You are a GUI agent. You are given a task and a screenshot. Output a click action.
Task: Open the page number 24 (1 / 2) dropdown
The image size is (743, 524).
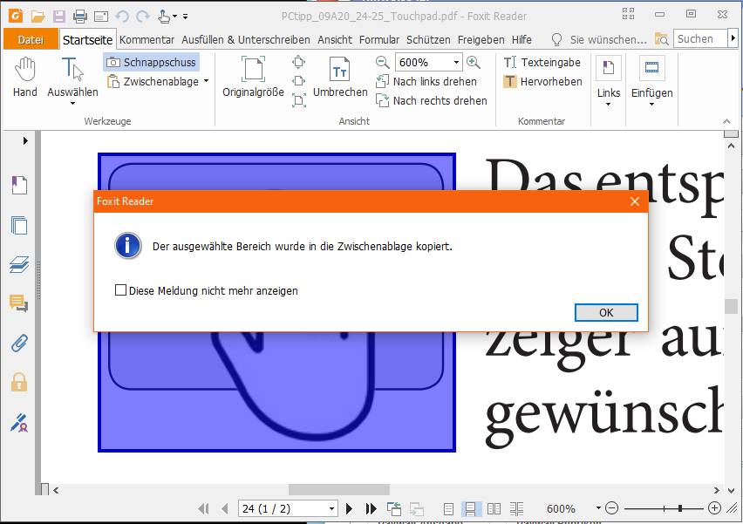pos(331,509)
